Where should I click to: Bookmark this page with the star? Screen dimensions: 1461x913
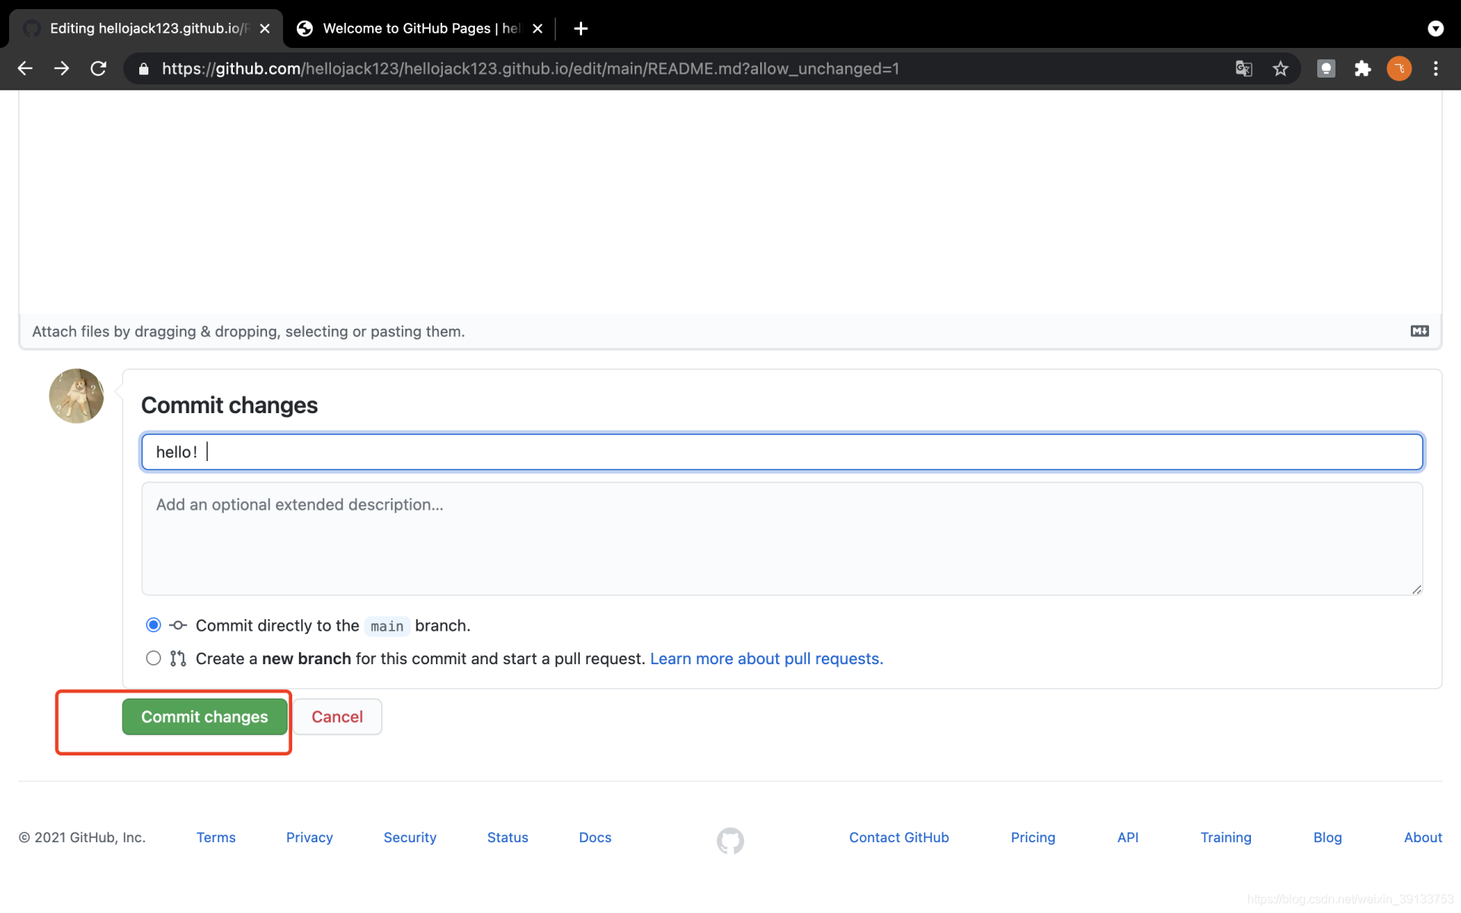(x=1281, y=68)
